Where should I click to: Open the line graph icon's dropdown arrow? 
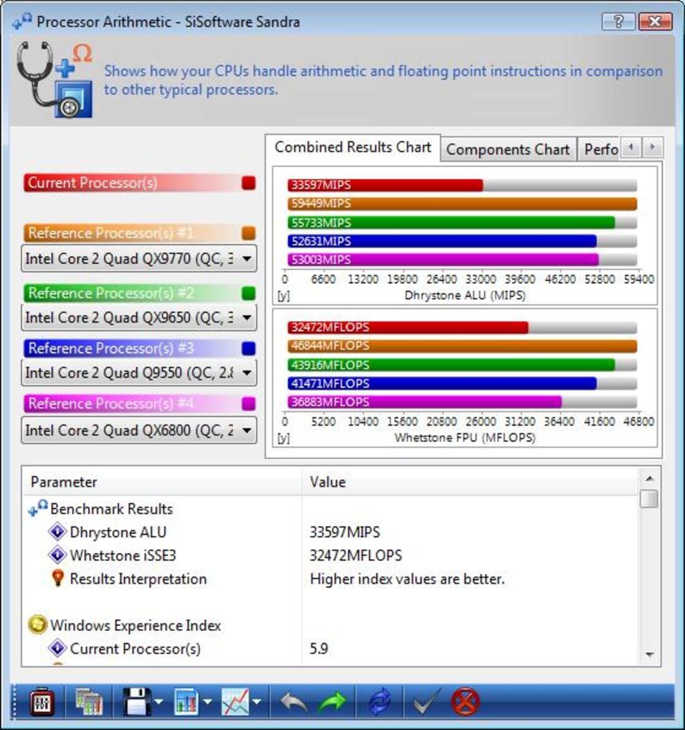(x=256, y=701)
